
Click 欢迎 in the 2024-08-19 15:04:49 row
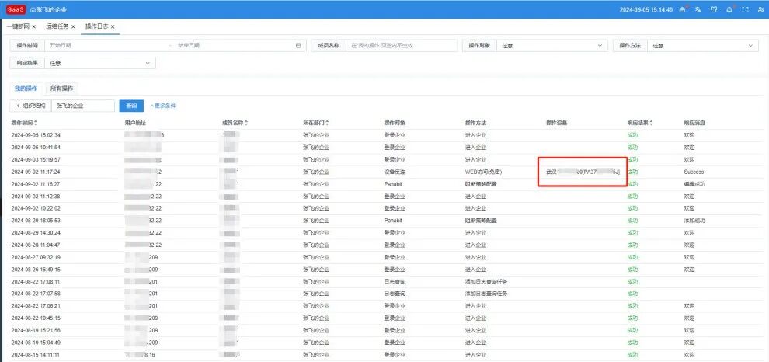coord(689,343)
